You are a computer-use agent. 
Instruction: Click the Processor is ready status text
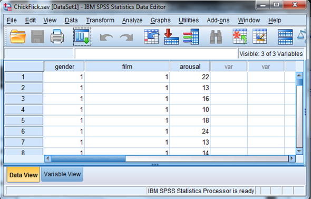pyautogui.click(x=201, y=191)
